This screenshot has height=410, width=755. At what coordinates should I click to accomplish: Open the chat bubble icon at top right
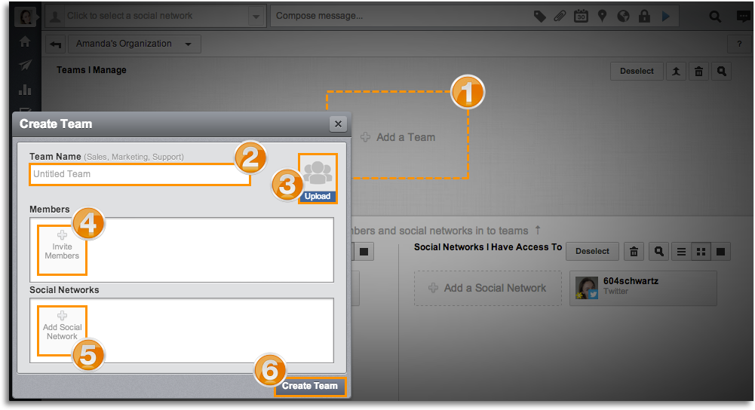(744, 17)
